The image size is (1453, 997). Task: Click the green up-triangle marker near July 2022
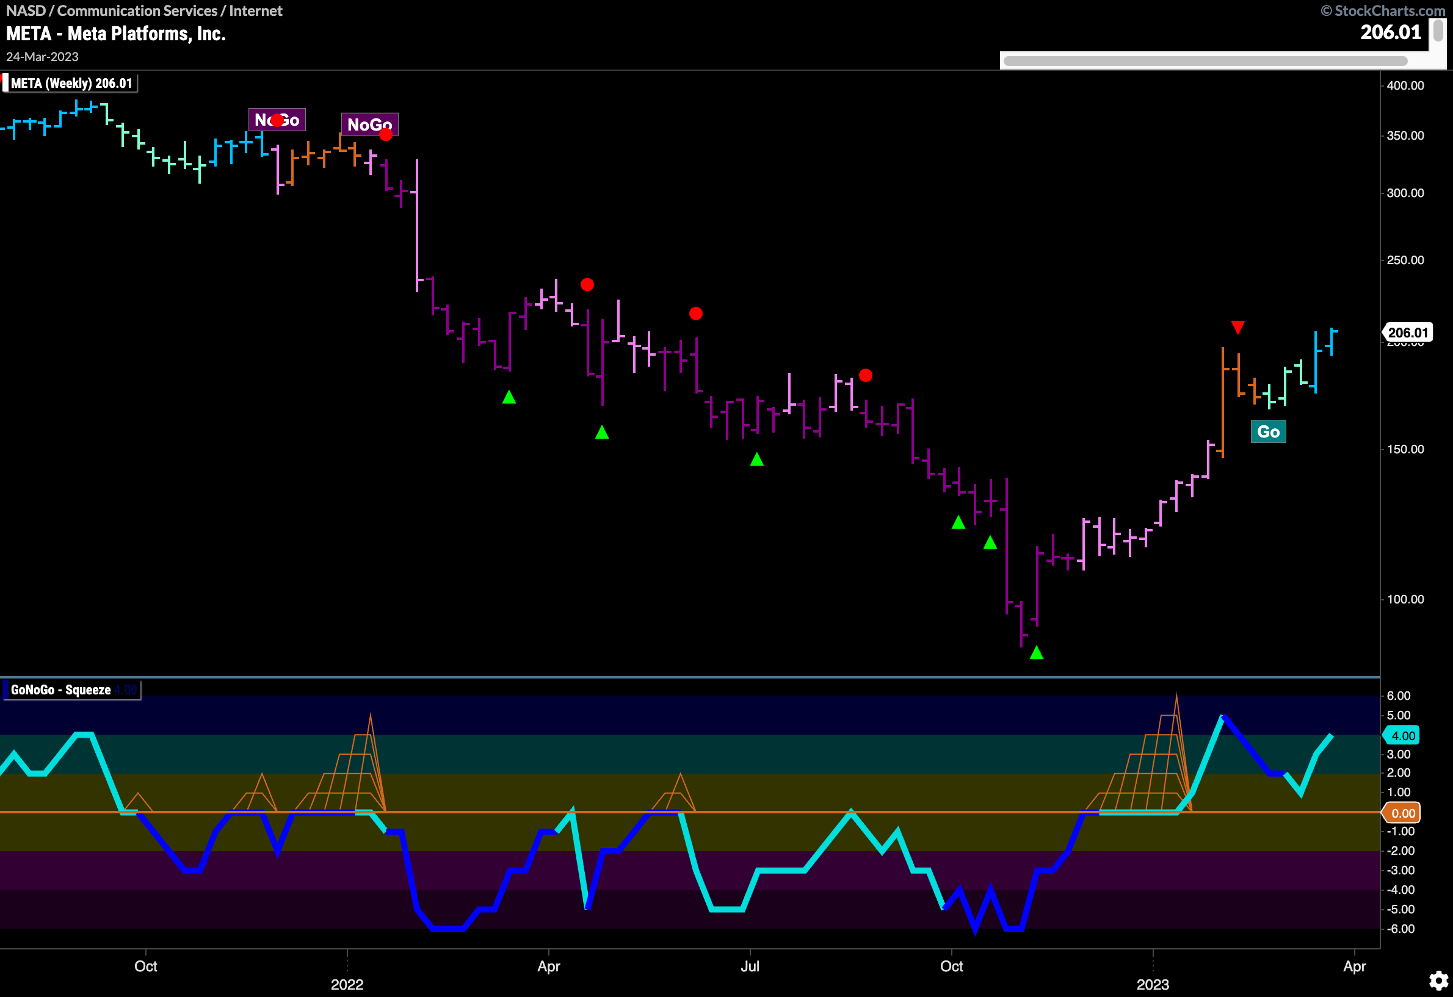(757, 459)
